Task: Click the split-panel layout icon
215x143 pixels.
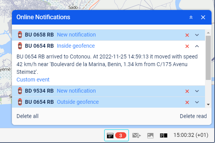Action: tap(164, 136)
